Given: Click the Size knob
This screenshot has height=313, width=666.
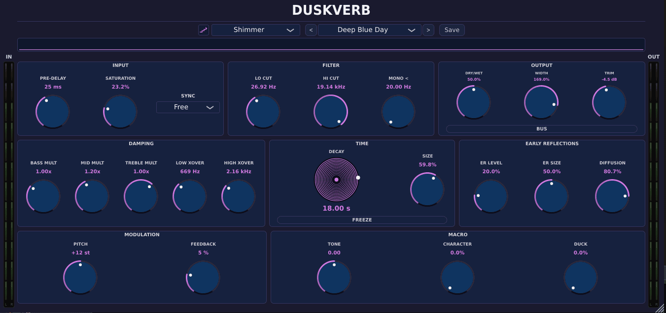Looking at the screenshot, I should 427,189.
